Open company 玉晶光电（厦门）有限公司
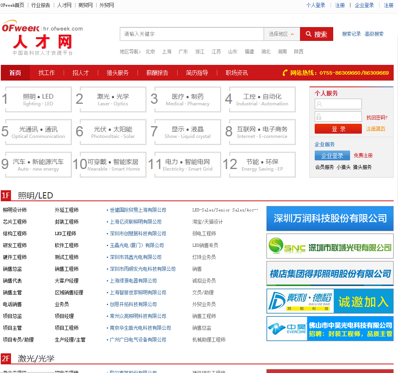 pyautogui.click(x=137, y=245)
